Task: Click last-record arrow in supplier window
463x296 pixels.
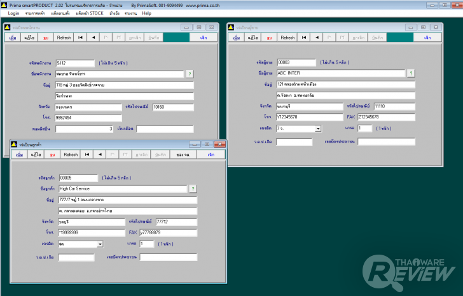Action: point(342,38)
